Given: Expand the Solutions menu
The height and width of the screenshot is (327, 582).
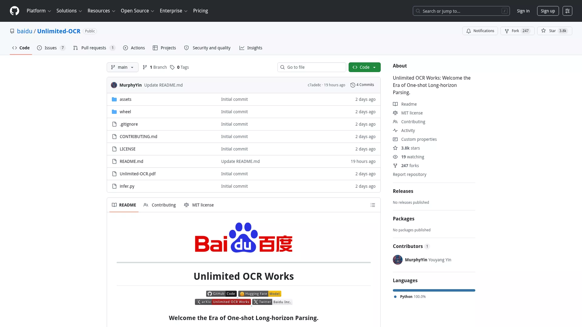Looking at the screenshot, I should [x=69, y=11].
